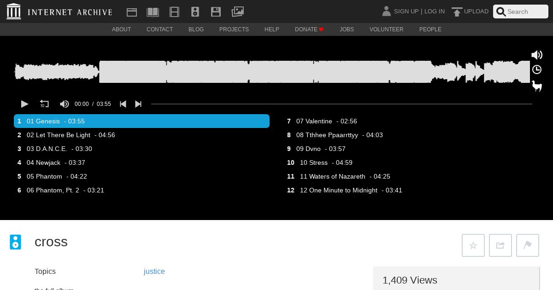Click the clock icon beside the waveform
Screen dimensions: 553x290
coord(537,70)
